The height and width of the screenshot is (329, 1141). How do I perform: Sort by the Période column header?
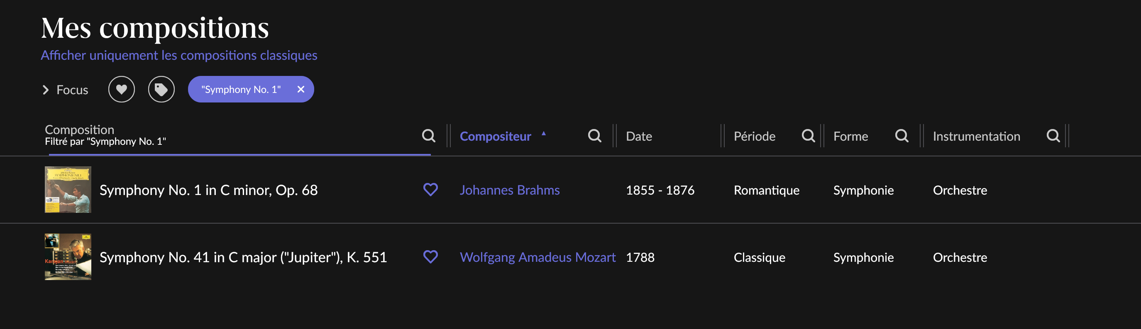(x=754, y=136)
